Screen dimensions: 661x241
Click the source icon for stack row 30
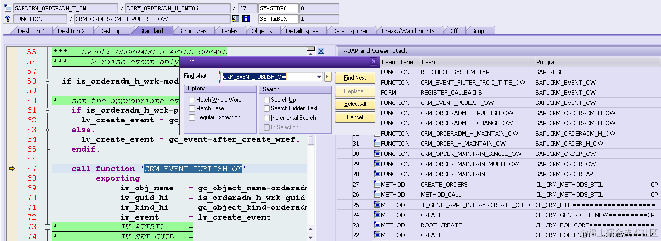(376, 154)
